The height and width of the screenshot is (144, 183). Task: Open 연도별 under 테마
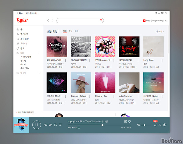click(23, 61)
